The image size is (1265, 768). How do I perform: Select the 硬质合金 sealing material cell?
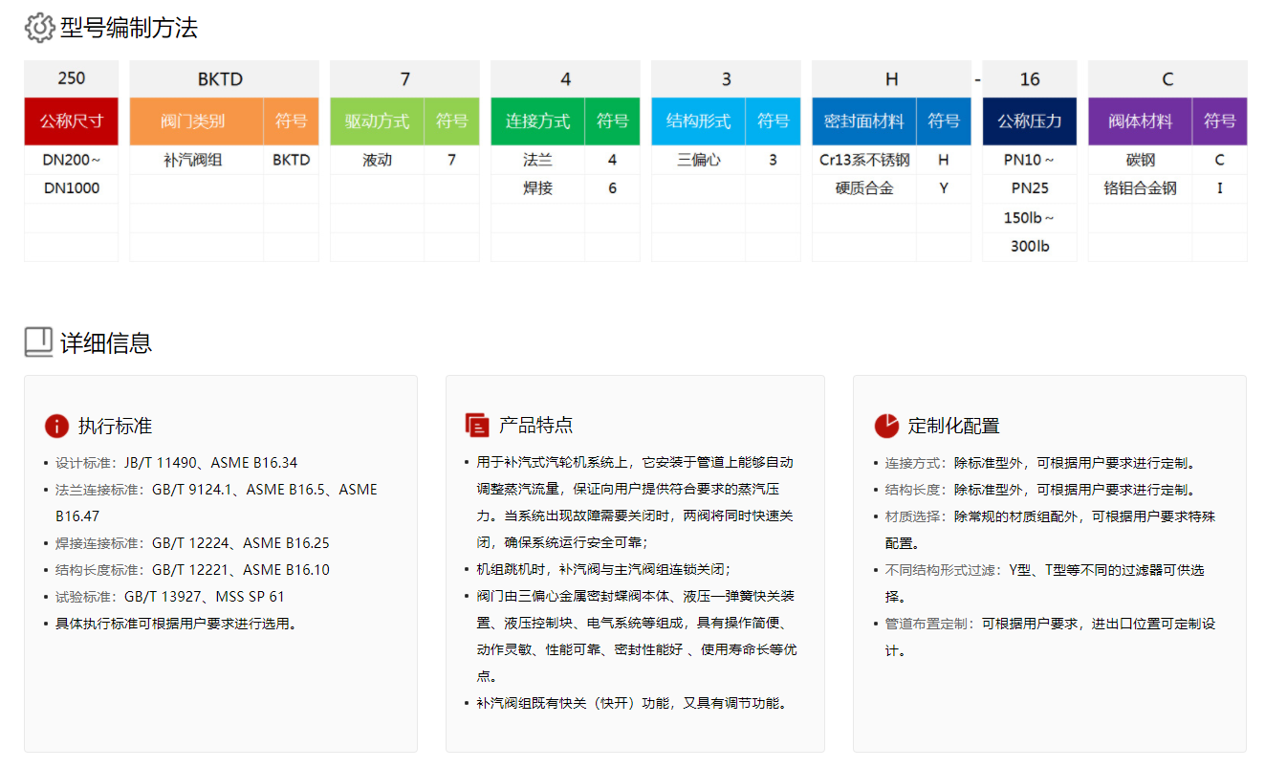(863, 188)
